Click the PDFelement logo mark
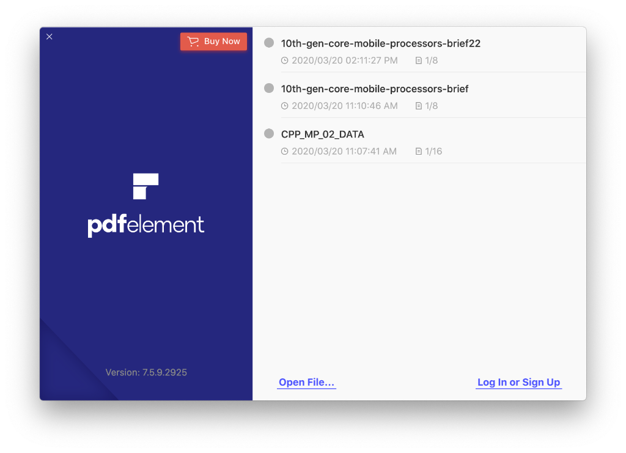This screenshot has height=453, width=626. (145, 186)
